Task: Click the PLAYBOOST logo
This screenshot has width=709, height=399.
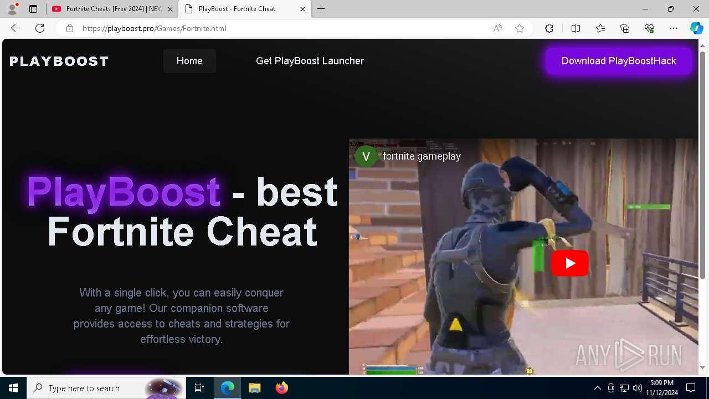Action: pos(59,61)
